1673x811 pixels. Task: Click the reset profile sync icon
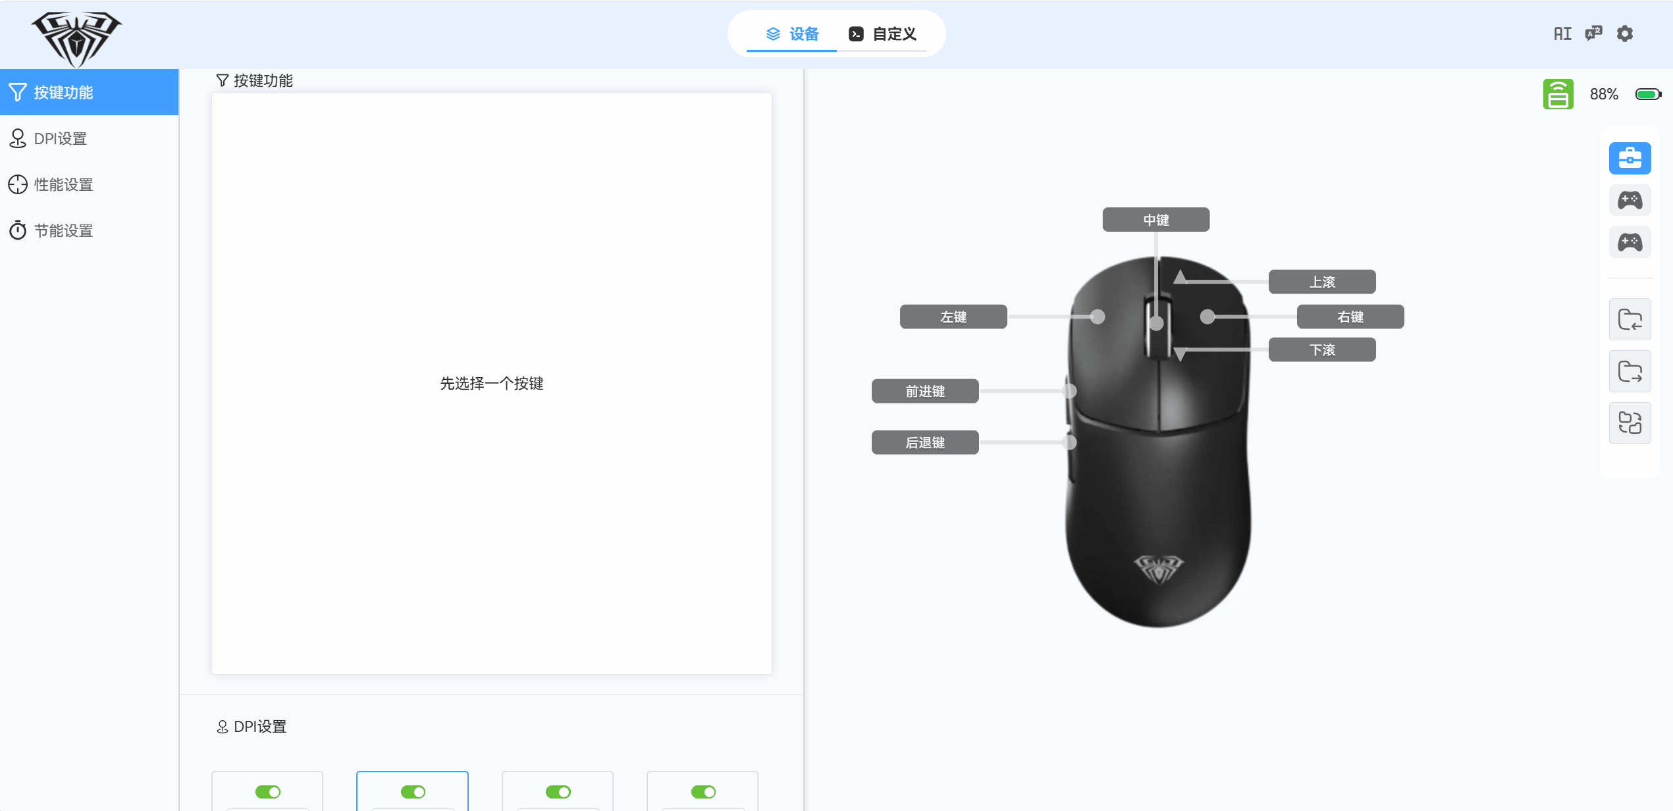coord(1630,423)
